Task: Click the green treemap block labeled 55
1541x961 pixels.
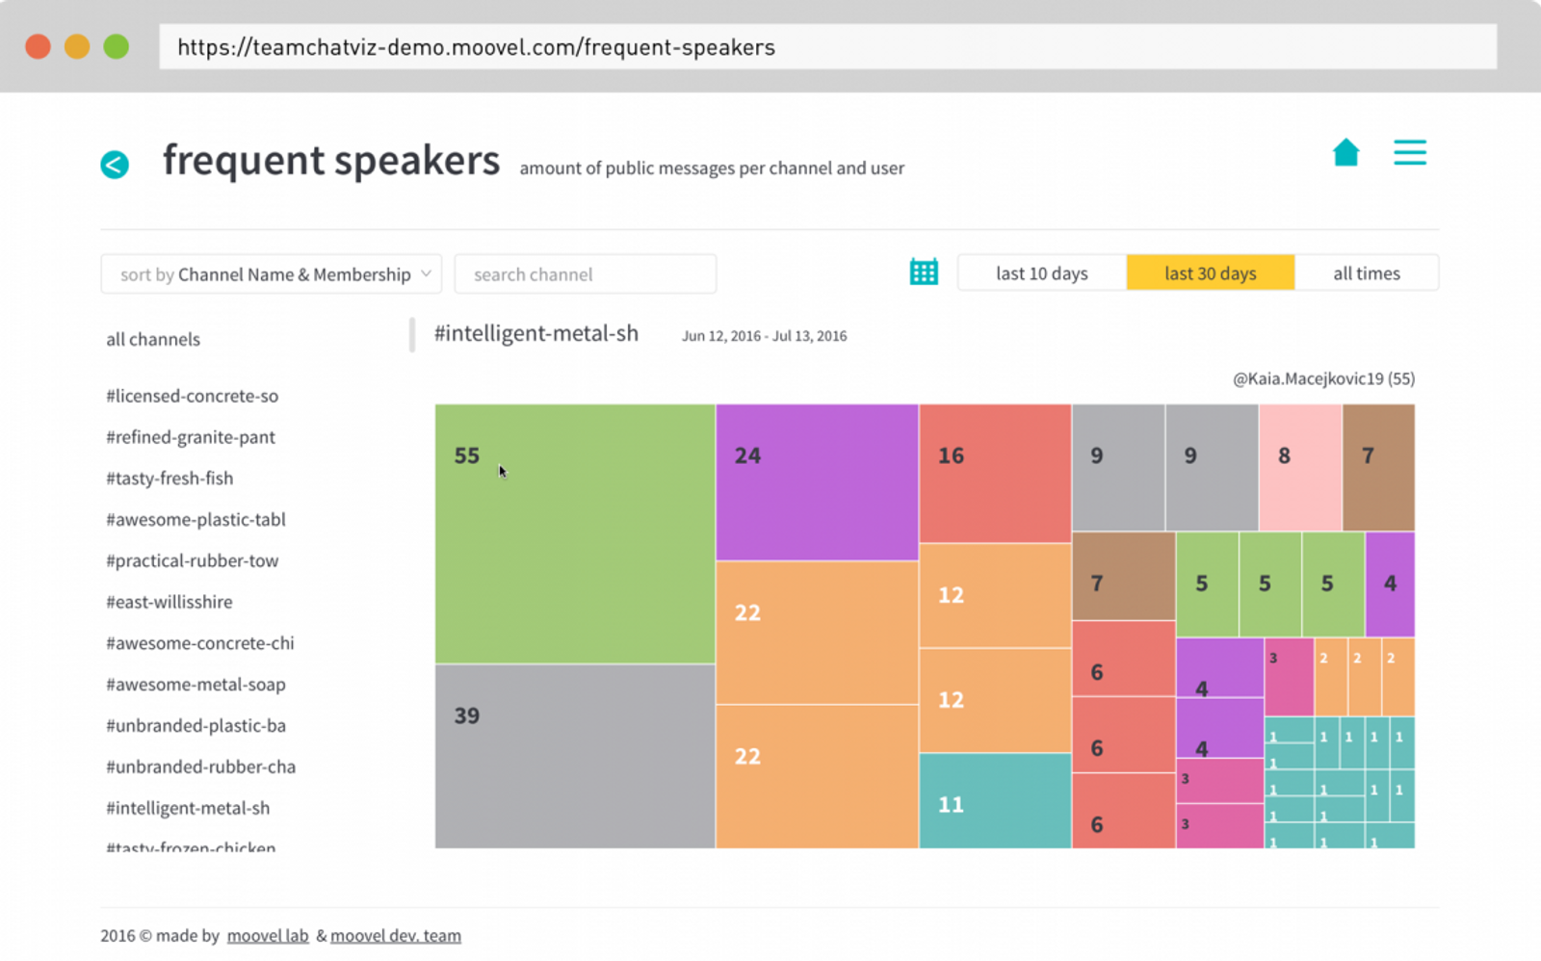Action: pyautogui.click(x=574, y=534)
